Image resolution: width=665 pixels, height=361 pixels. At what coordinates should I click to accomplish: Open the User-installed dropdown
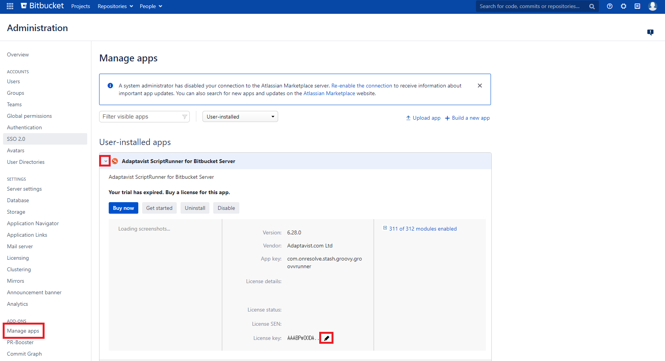click(x=240, y=117)
